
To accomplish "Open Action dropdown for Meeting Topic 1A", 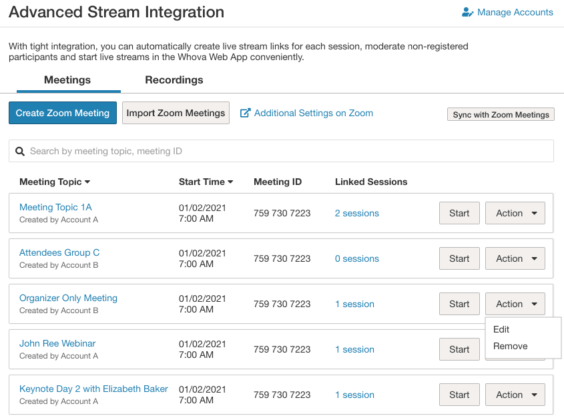I will pyautogui.click(x=515, y=213).
